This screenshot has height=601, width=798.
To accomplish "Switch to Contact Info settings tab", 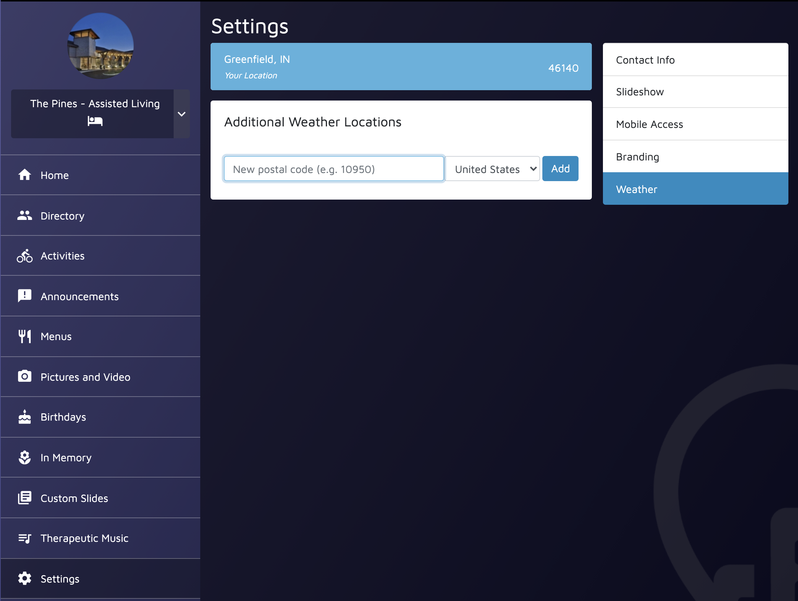I will (695, 60).
